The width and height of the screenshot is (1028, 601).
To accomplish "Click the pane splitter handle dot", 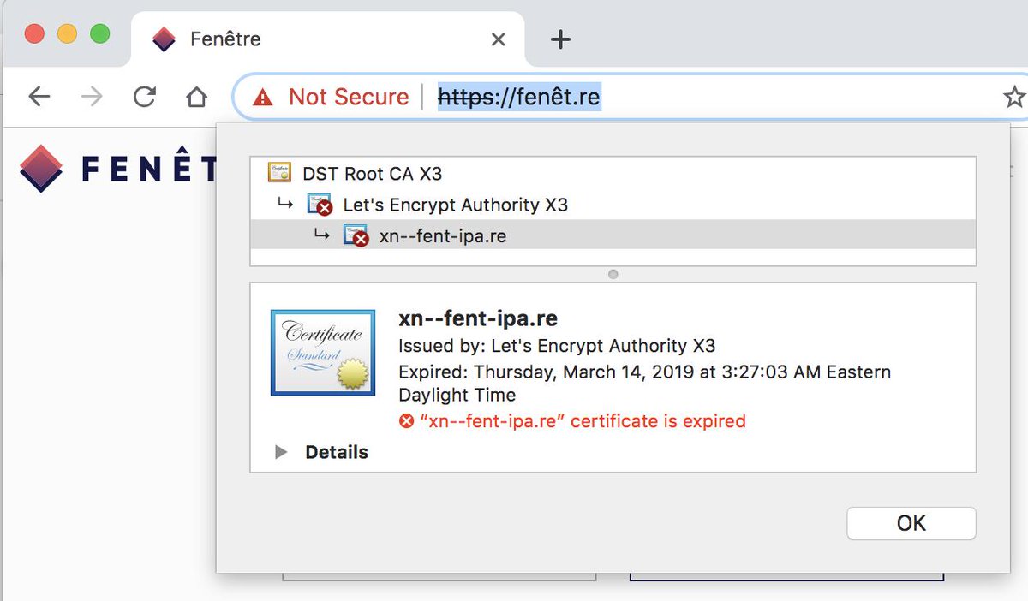I will pyautogui.click(x=613, y=275).
